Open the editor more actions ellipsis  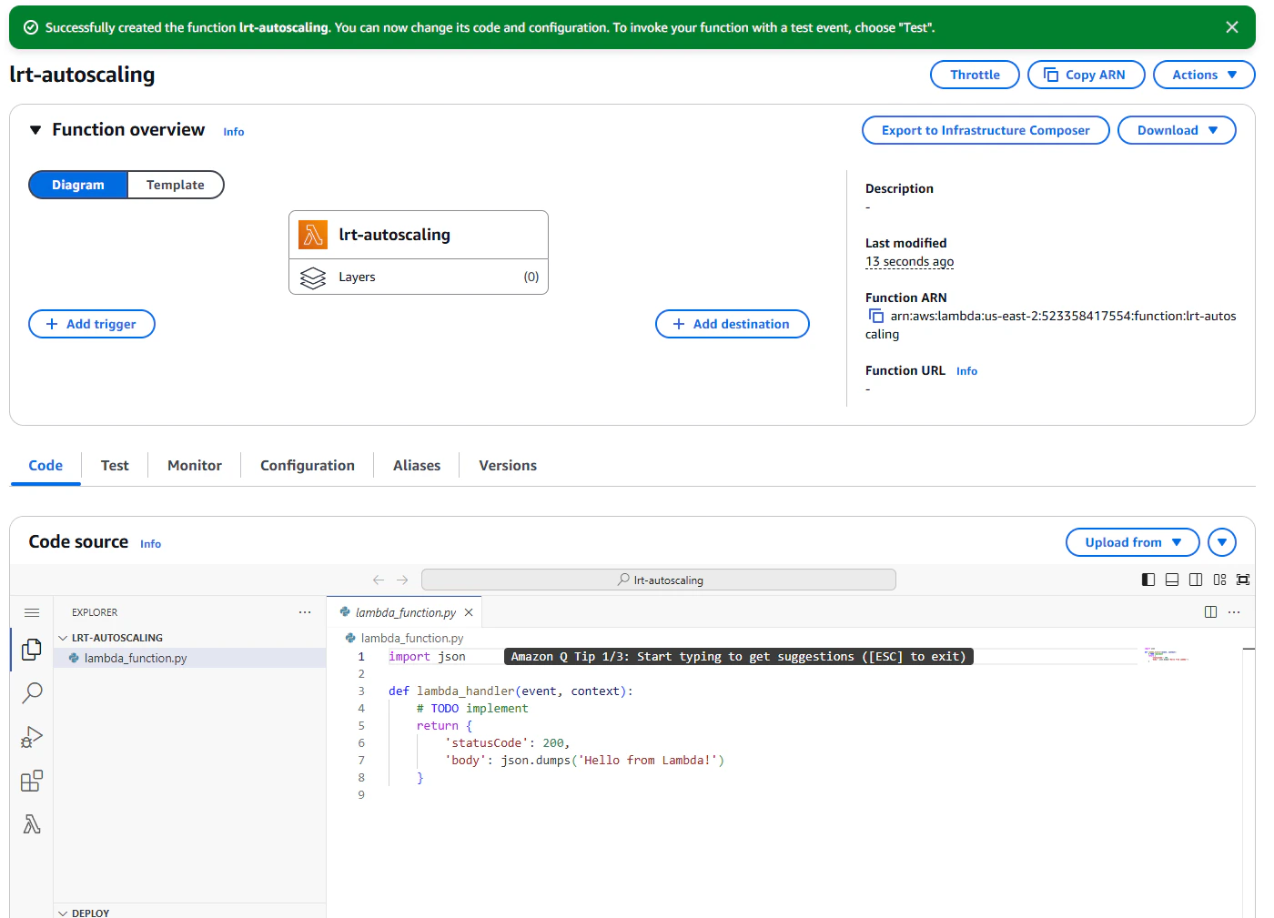point(1234,612)
